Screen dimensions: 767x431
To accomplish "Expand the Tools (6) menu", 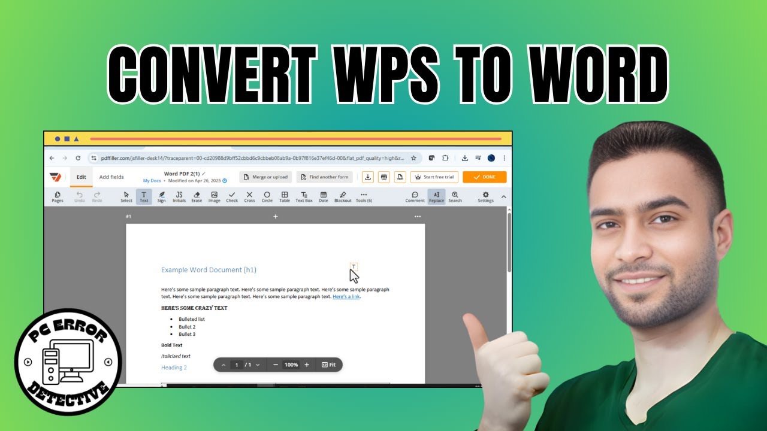I will click(364, 197).
